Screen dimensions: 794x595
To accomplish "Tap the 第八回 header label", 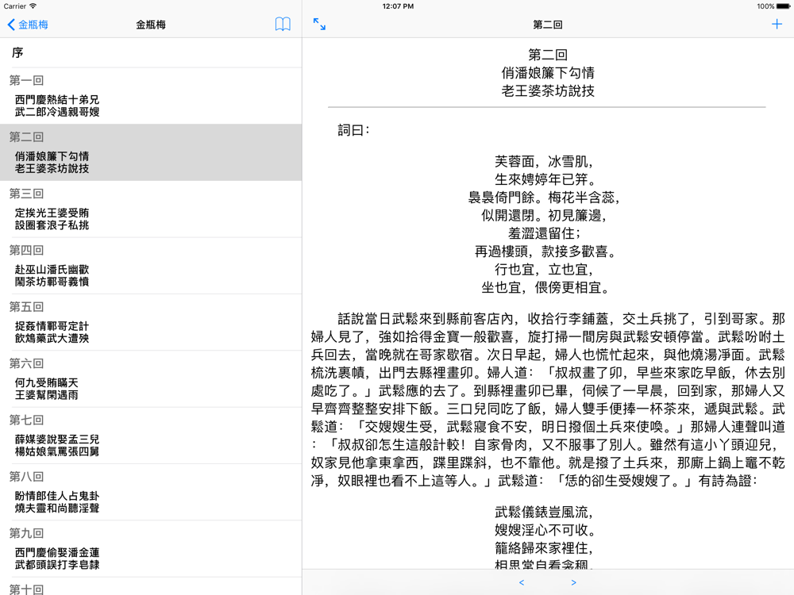I will 26,477.
